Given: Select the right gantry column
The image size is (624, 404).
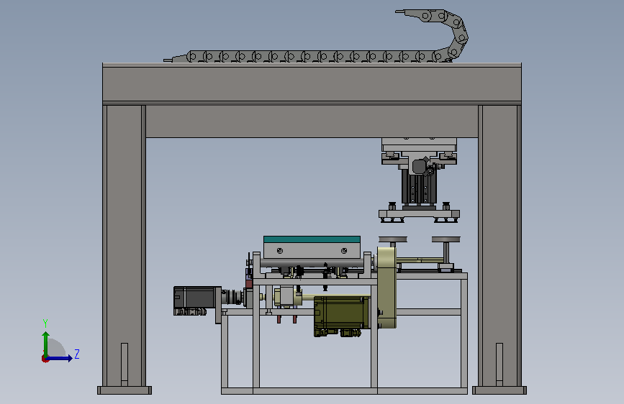Looking at the screenshot, I should click(499, 245).
